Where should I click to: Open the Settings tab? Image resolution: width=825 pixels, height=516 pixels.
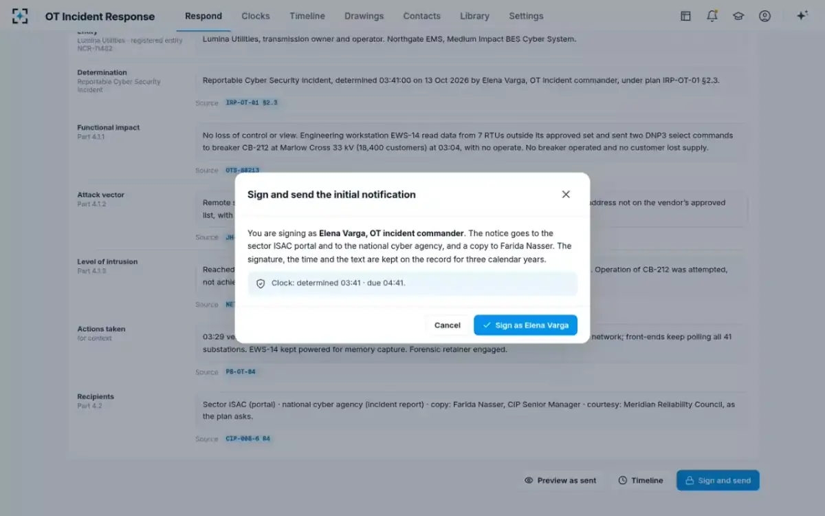click(x=526, y=16)
